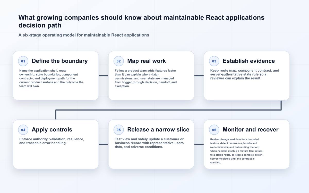Select the 'Define the boundary' heading
The height and width of the screenshot is (193, 309).
click(x=60, y=61)
